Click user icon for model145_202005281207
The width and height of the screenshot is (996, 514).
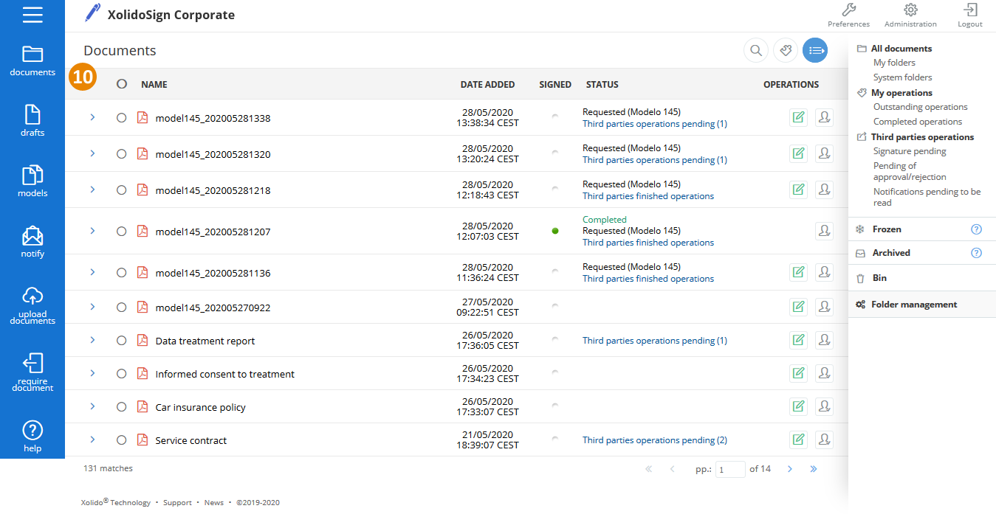point(824,231)
